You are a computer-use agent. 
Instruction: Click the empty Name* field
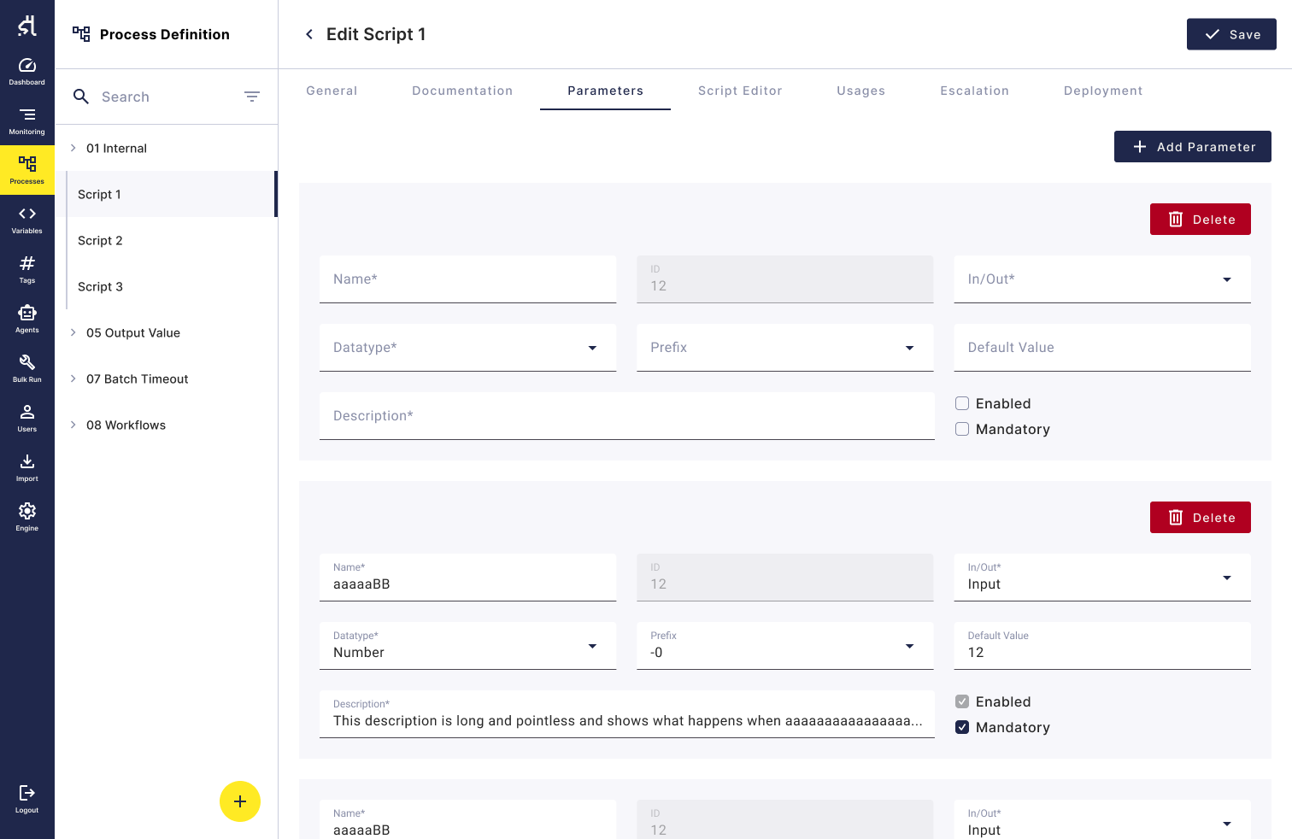tap(467, 279)
